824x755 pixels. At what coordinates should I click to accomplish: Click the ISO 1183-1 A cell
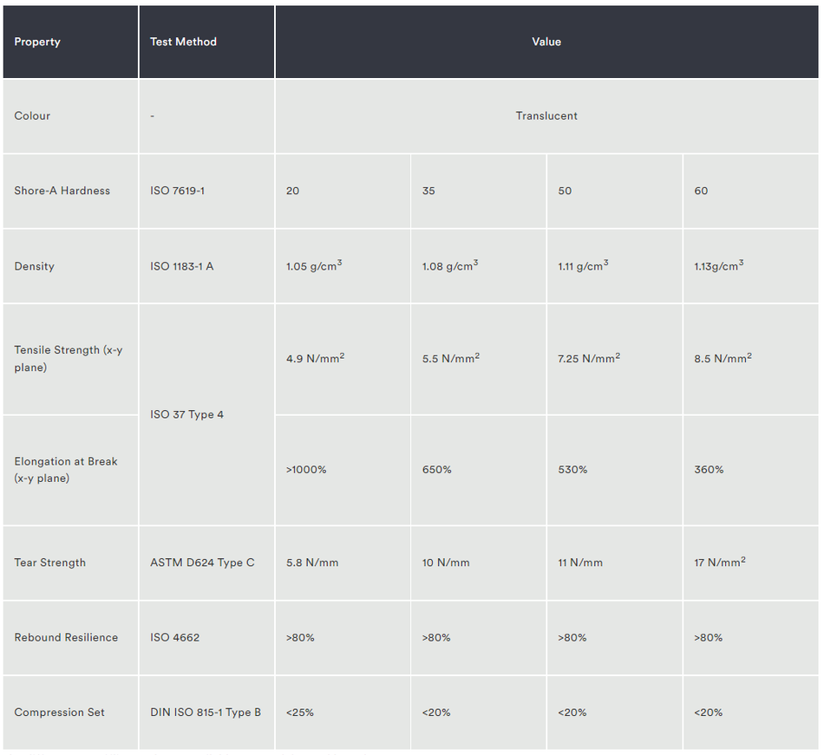[206, 266]
